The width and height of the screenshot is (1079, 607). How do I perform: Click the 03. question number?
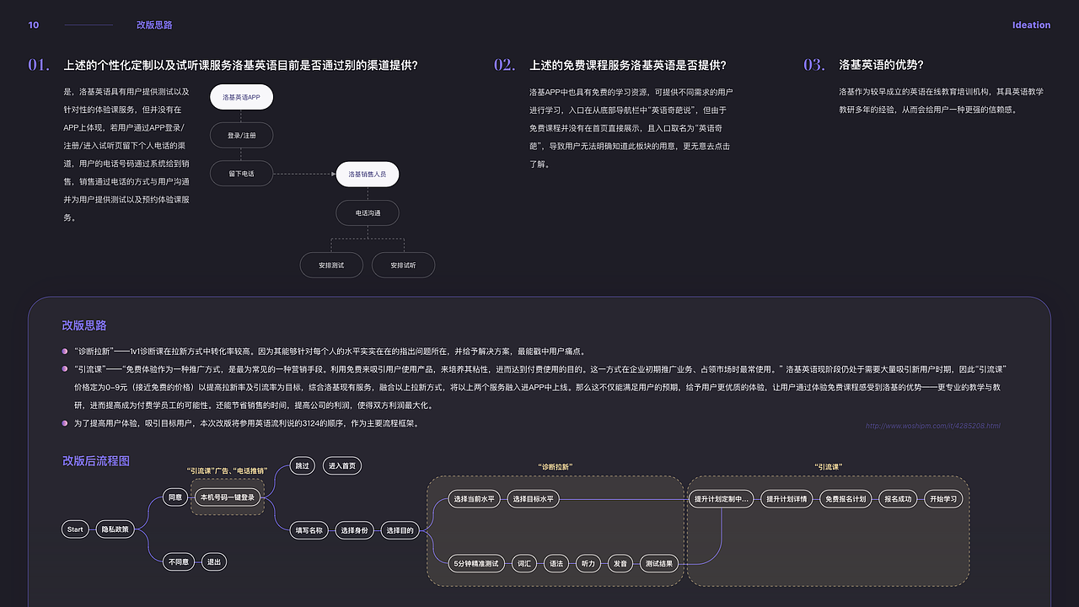click(814, 65)
